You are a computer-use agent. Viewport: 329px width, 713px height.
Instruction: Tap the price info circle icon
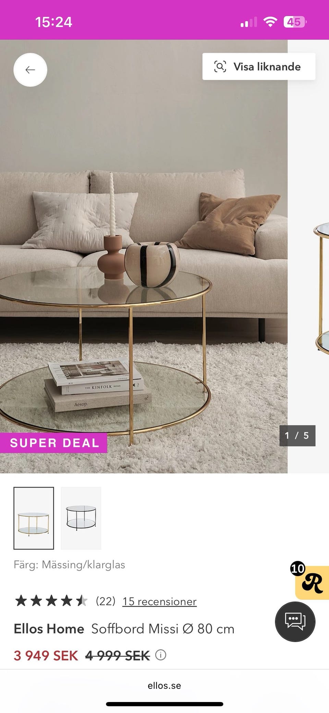(161, 655)
